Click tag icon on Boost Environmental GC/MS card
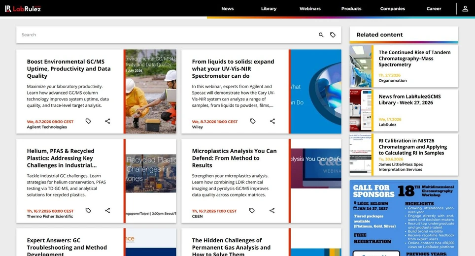 pyautogui.click(x=88, y=121)
